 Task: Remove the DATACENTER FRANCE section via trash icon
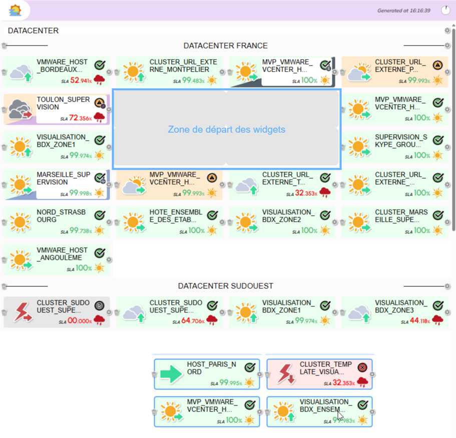click(x=4, y=46)
